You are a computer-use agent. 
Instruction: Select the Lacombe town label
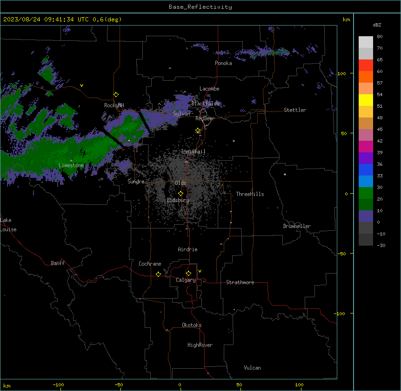209,89
